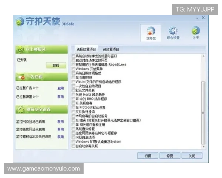Click the 监控恶意网址已启用 text
The width and height of the screenshot is (222, 178).
30,129
